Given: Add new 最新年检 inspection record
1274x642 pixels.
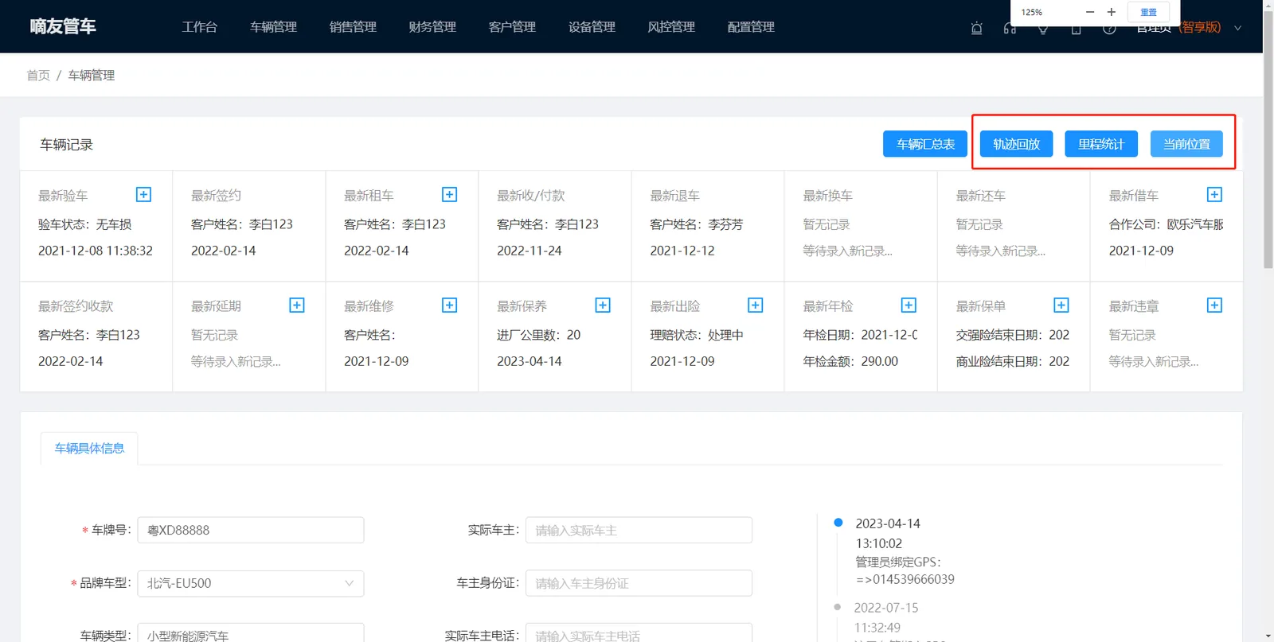Looking at the screenshot, I should click(x=909, y=305).
